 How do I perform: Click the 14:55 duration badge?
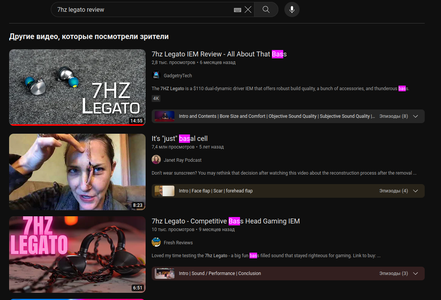[x=137, y=120]
